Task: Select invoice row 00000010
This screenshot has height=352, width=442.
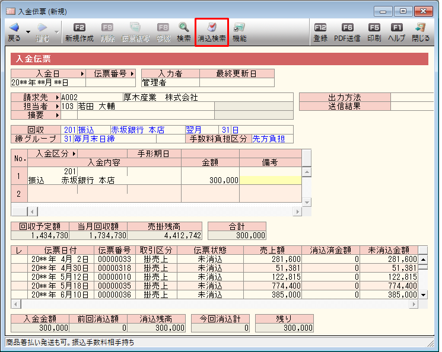Action: pos(214,277)
